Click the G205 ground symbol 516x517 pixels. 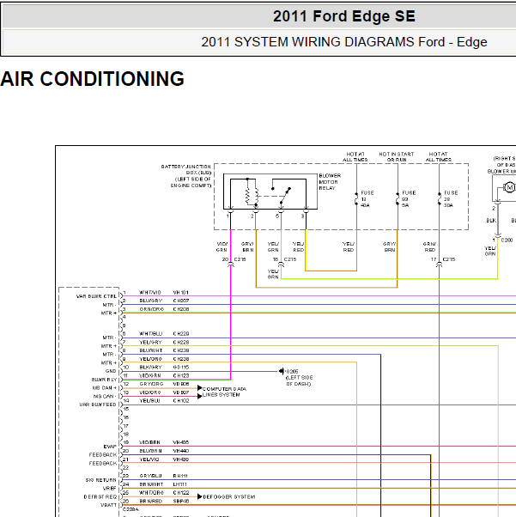[x=281, y=371]
